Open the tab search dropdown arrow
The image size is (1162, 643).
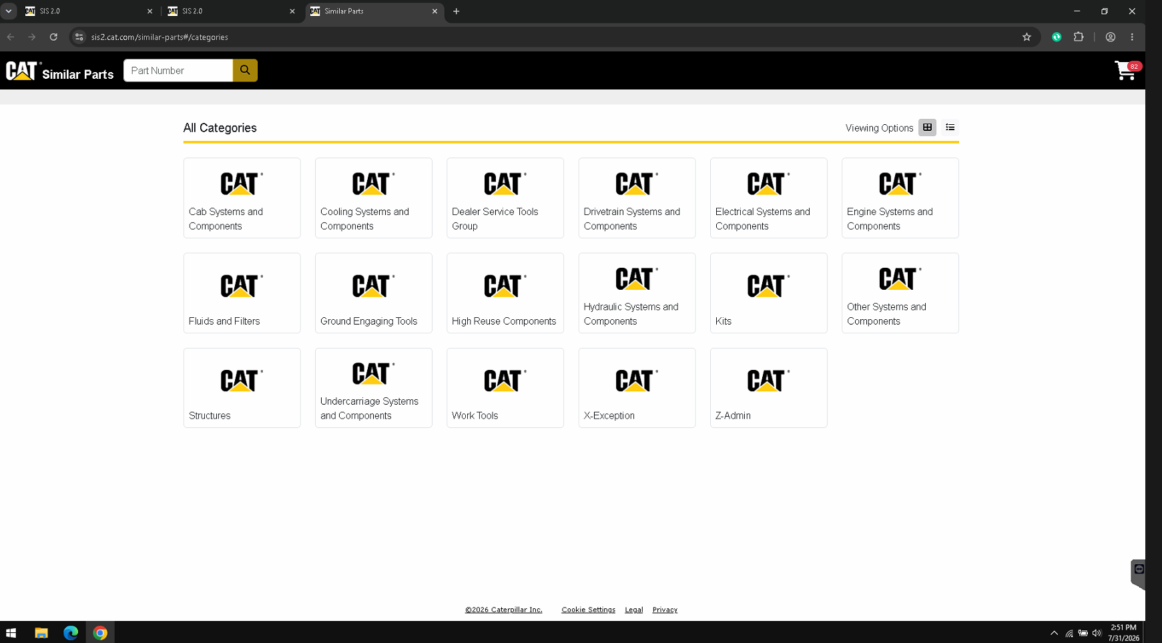9,11
